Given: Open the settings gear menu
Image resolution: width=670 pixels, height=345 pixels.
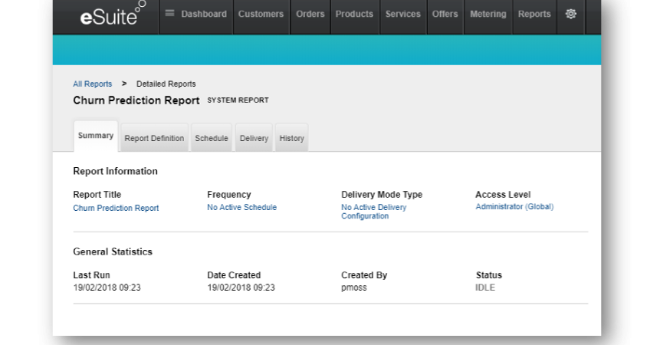Looking at the screenshot, I should pos(570,14).
